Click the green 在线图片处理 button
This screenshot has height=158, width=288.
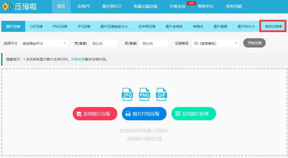coord(194,114)
